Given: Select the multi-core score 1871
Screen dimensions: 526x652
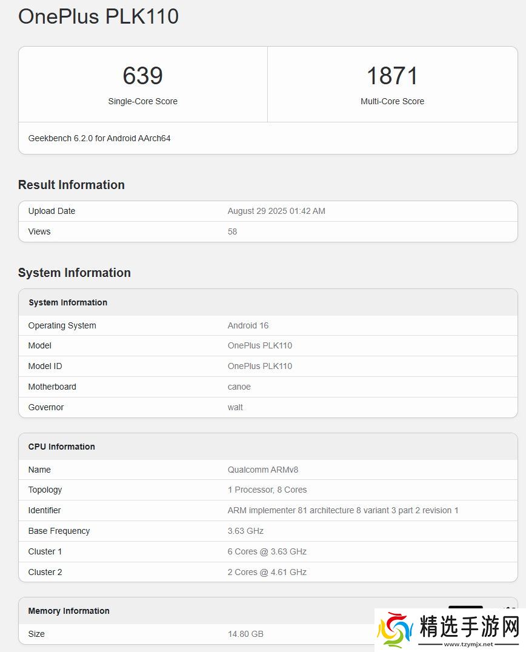Looking at the screenshot, I should coord(392,76).
